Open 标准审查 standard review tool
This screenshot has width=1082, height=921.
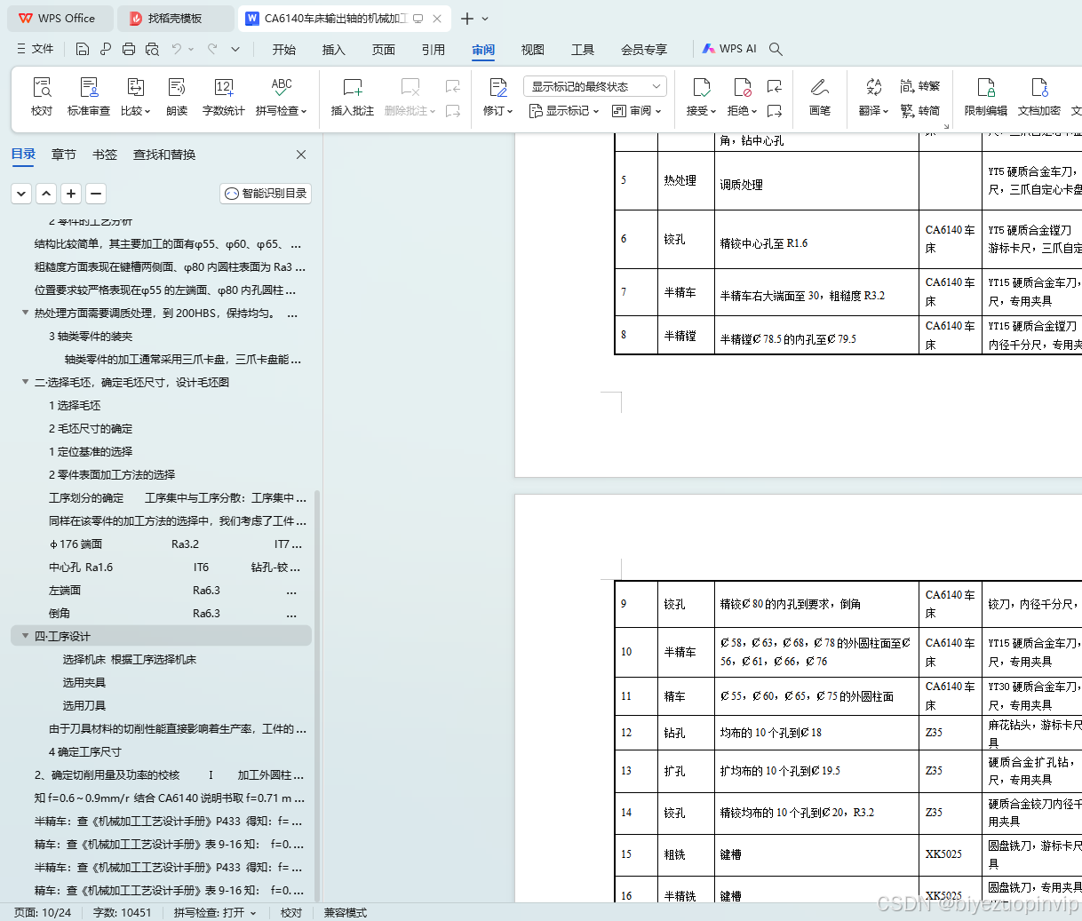click(89, 96)
